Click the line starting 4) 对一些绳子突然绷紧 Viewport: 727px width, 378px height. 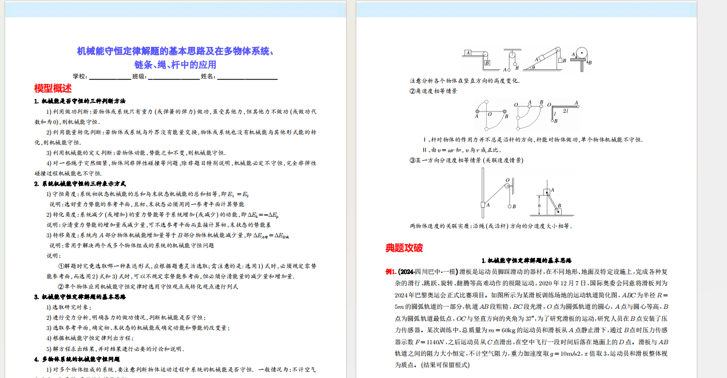(181, 163)
